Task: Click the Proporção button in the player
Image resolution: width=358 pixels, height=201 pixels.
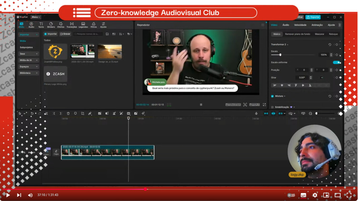Action: click(x=254, y=104)
